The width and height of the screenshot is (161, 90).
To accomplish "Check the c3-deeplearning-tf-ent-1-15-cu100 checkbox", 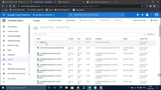I will (x=35, y=76).
